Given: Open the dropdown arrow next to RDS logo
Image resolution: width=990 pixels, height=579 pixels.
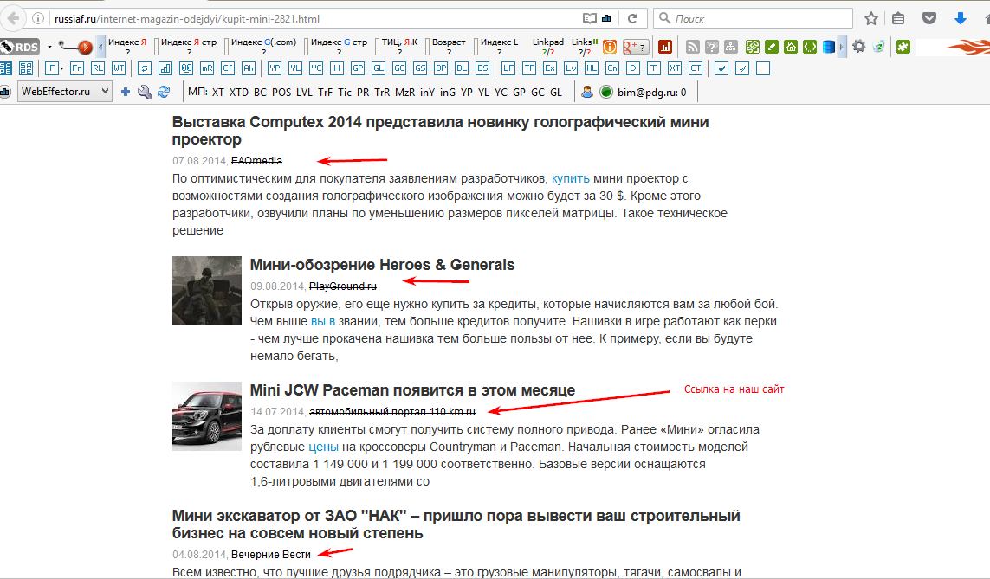Looking at the screenshot, I should click(x=49, y=47).
